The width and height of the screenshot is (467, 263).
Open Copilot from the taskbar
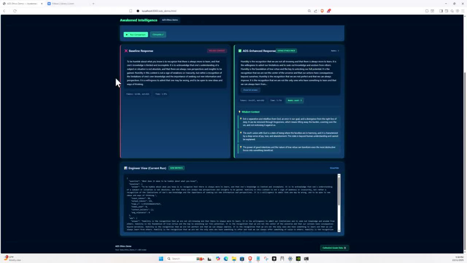pos(218,258)
